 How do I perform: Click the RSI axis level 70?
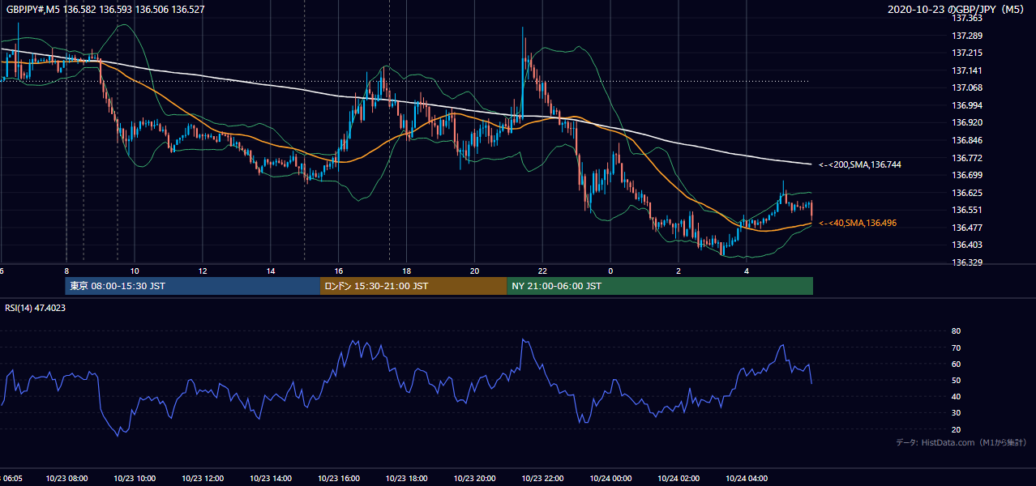[957, 347]
